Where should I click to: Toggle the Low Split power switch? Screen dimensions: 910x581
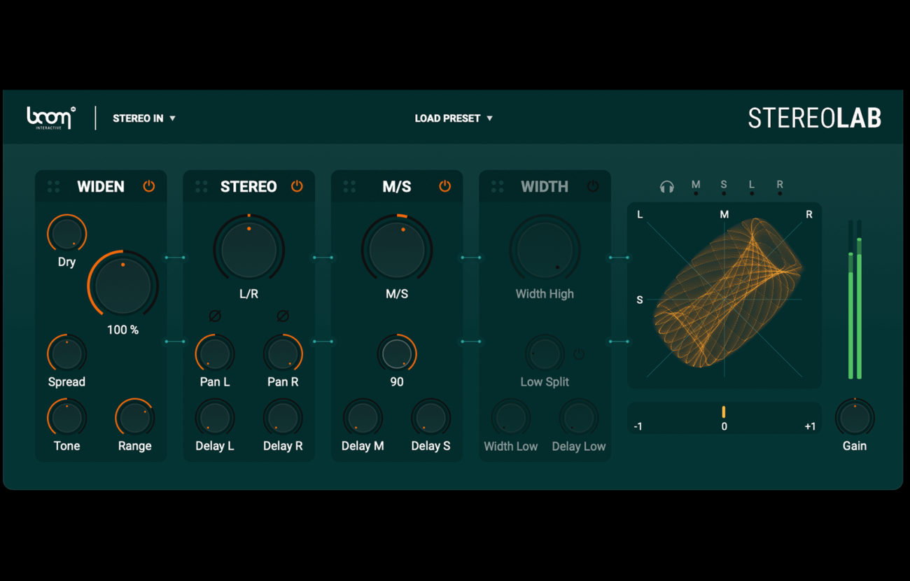tap(579, 354)
